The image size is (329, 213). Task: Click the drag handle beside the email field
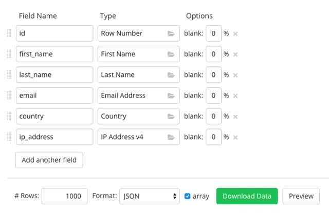(x=9, y=95)
